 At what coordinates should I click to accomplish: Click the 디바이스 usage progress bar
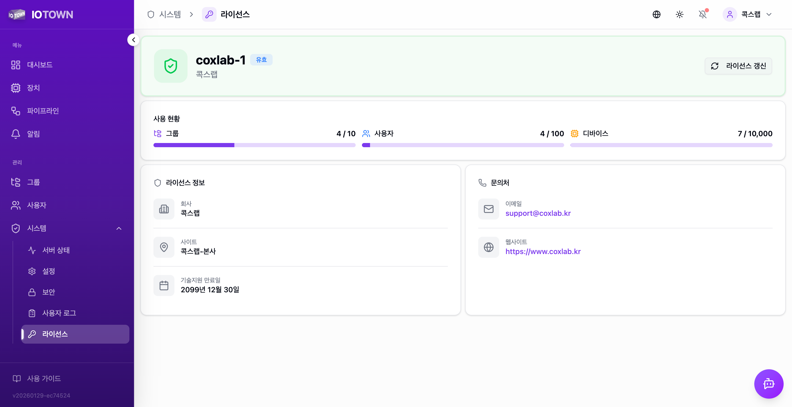[x=671, y=145]
